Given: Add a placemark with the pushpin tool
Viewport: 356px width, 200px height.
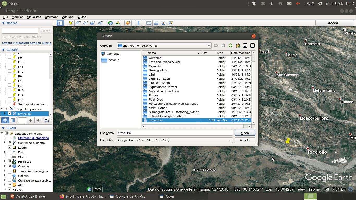Looking at the screenshot, I should [71, 23].
